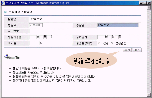Click the 통장개설일 day field

(48, 37)
